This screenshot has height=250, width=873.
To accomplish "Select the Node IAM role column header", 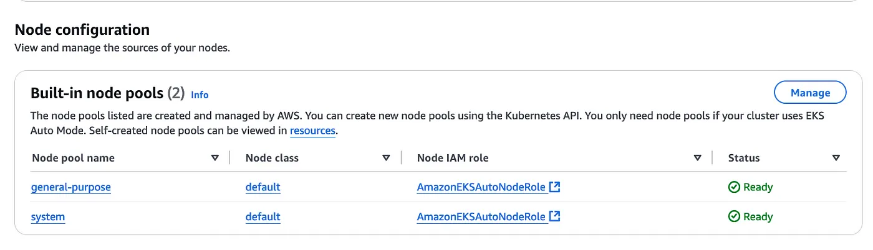I will click(453, 158).
